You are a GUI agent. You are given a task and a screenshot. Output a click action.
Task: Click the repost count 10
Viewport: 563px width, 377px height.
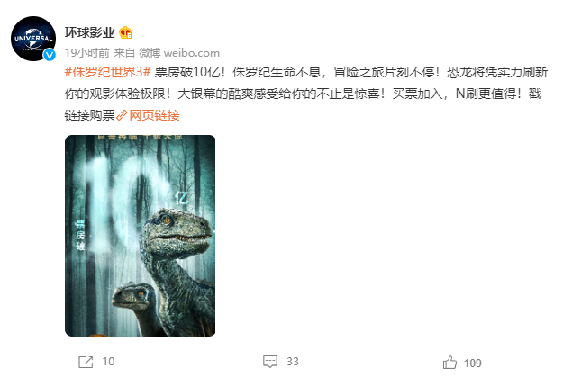pyautogui.click(x=108, y=361)
